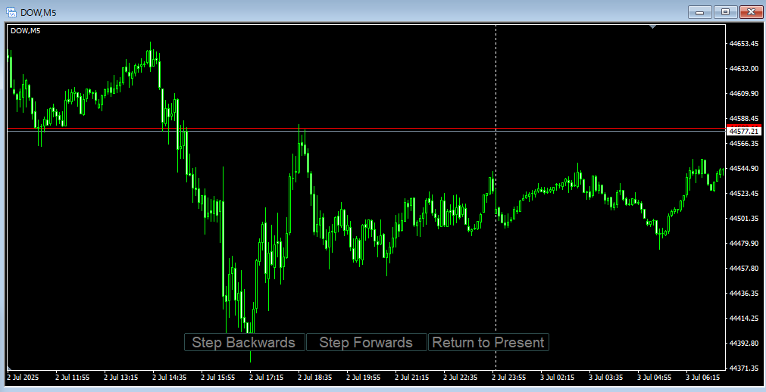Click price scale value 44371.35

click(x=743, y=368)
